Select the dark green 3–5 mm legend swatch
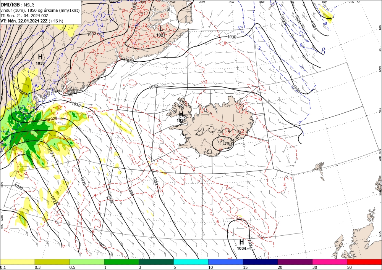The width and height of the screenshot is (382, 270). 156,262
